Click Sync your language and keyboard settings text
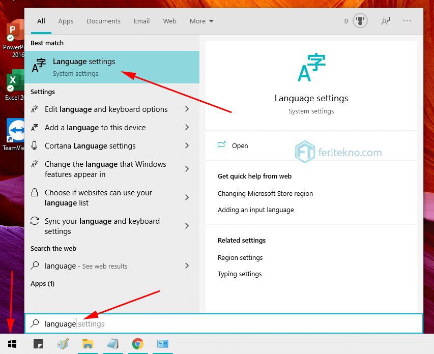 (102, 226)
